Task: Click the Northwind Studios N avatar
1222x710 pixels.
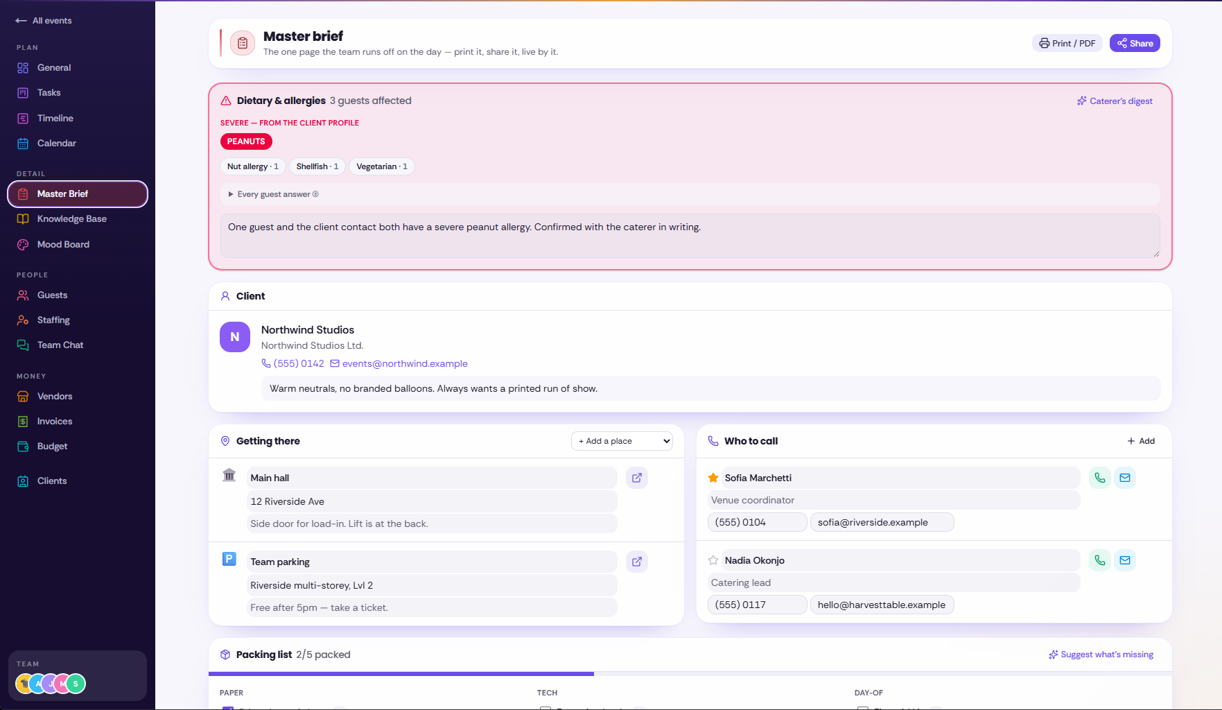Action: coord(235,337)
